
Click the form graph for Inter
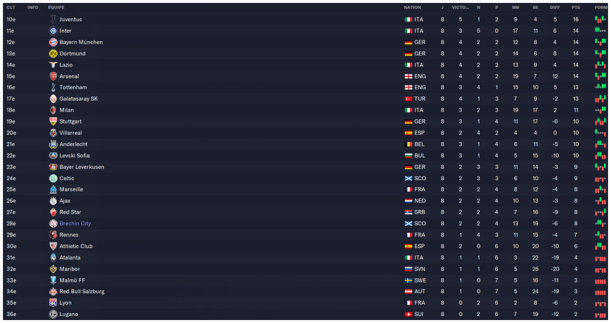600,31
